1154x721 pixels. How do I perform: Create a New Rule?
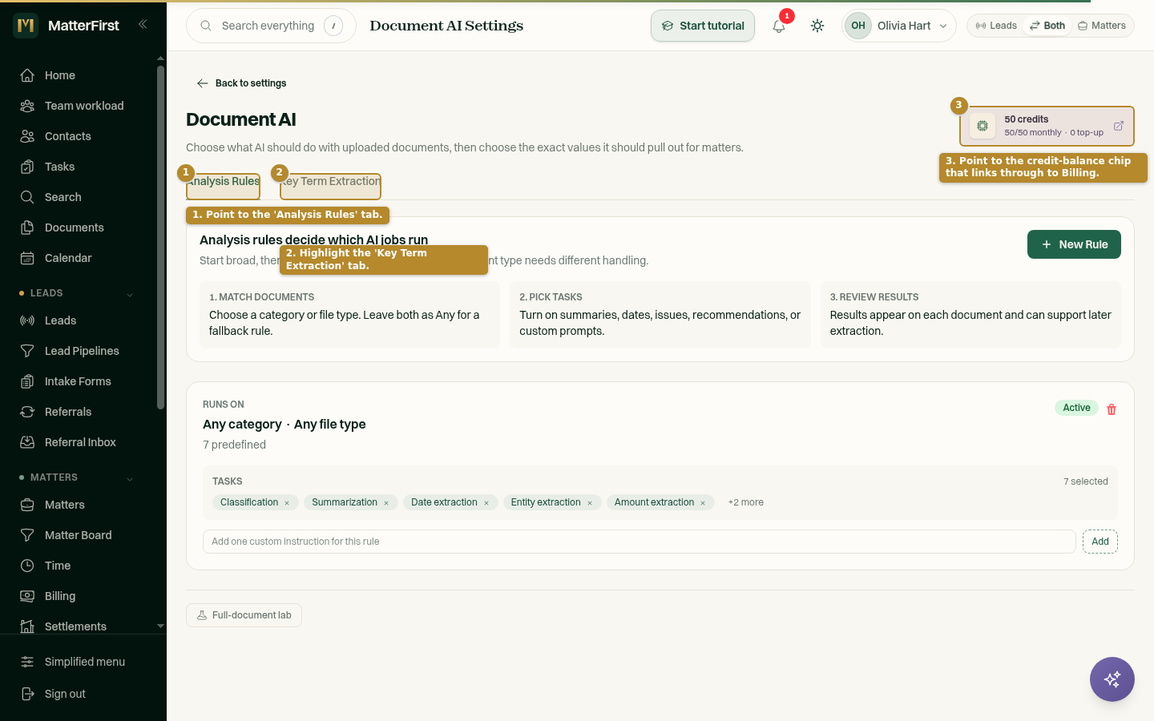click(1074, 244)
